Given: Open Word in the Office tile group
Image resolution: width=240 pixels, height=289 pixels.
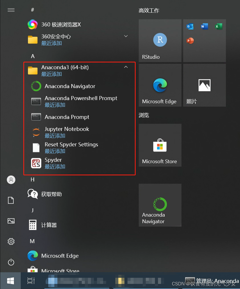Looking at the screenshot, I should [204, 26].
